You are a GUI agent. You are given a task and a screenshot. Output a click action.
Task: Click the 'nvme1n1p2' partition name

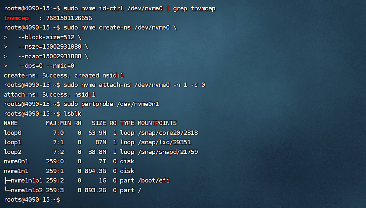27,190
